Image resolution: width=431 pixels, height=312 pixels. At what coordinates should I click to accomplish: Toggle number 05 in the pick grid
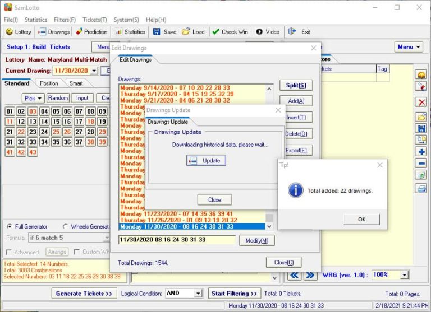pos(55,111)
